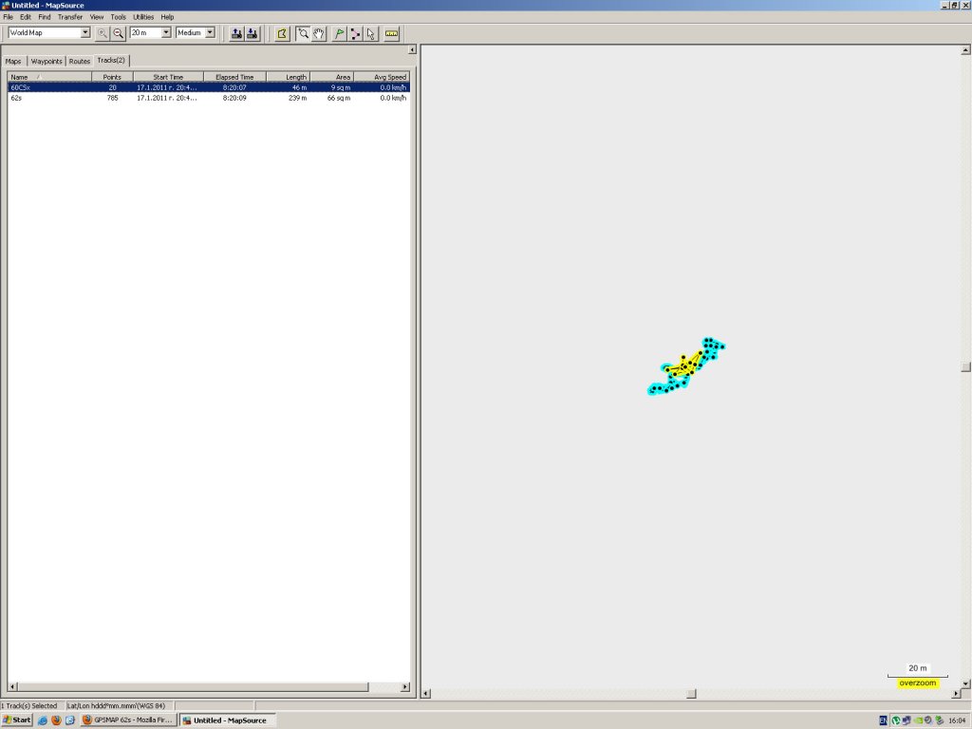Select the Waypoint flag tool
This screenshot has height=729, width=972.
339,33
